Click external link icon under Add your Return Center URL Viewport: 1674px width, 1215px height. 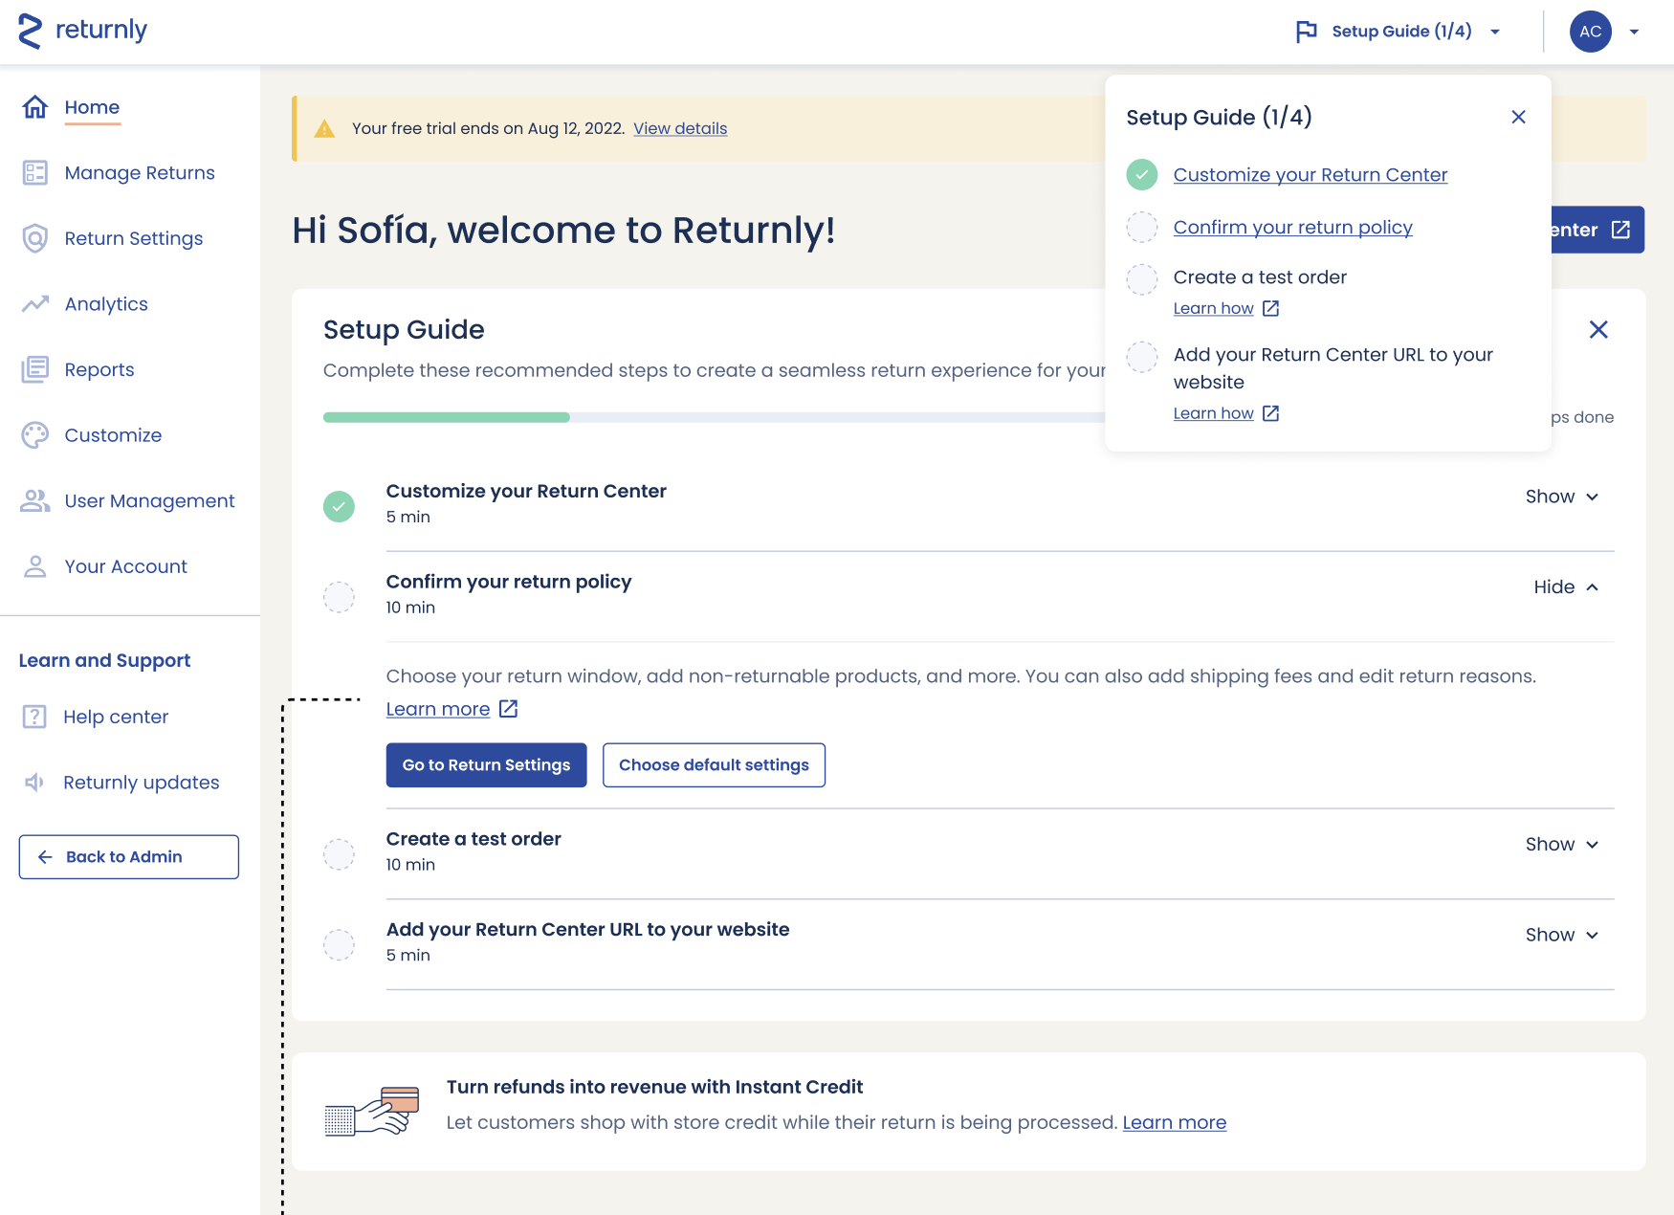tap(1270, 413)
